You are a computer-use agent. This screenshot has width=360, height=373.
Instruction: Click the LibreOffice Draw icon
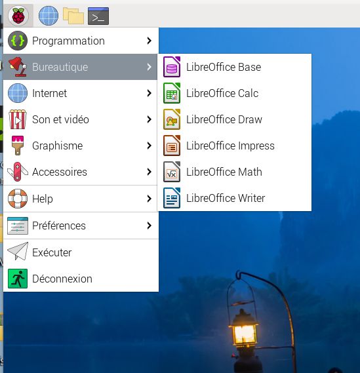(x=172, y=119)
